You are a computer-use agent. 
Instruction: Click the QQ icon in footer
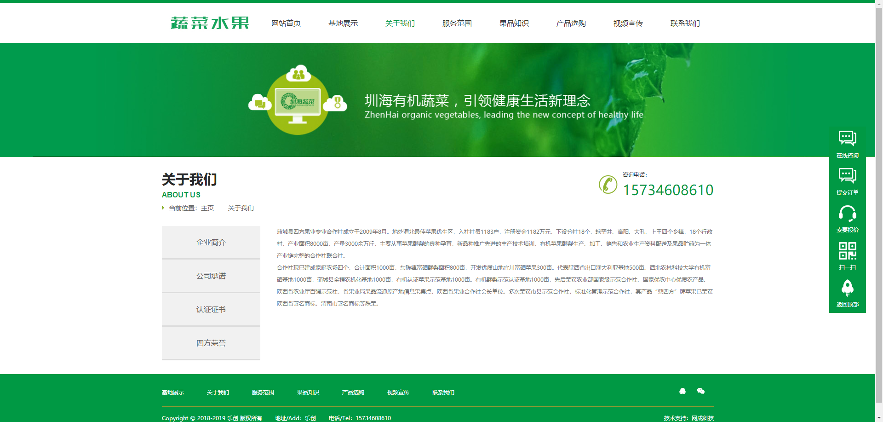coord(682,391)
